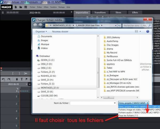Switch to the Titres tab
Image resolution: width=160 pixels, height=129 pixels.
click(118, 13)
